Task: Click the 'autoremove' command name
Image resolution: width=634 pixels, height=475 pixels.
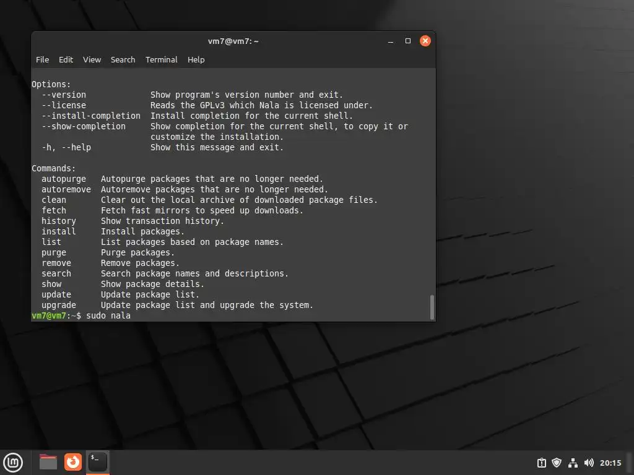Action: tap(66, 189)
